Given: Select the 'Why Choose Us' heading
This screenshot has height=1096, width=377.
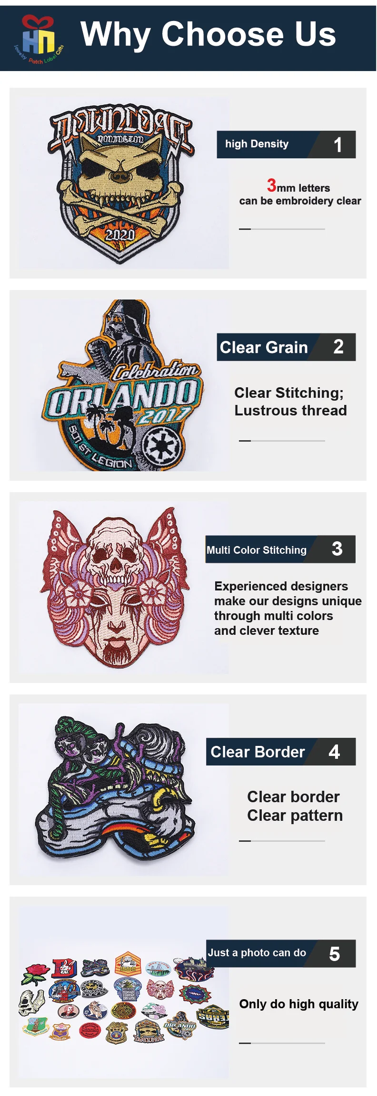Looking at the screenshot, I should click(x=208, y=34).
